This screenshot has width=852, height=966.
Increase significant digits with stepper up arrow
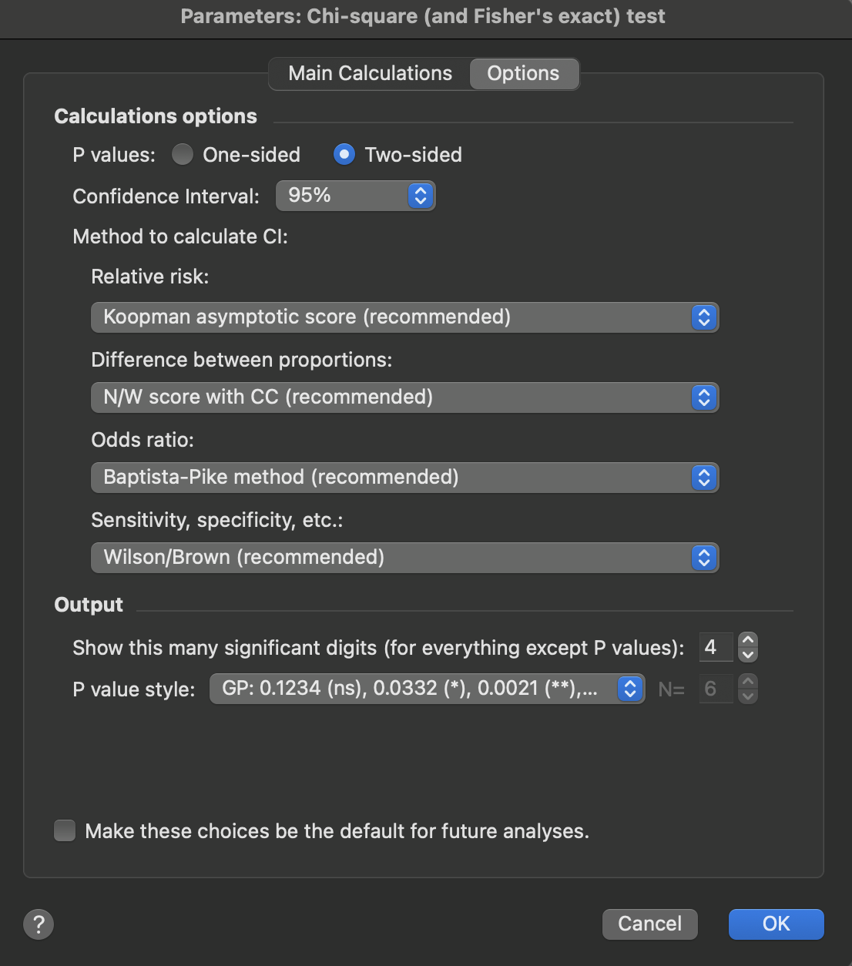click(x=747, y=640)
